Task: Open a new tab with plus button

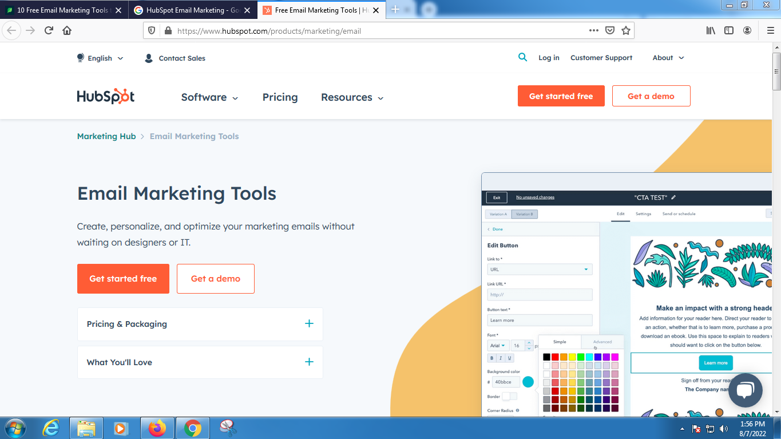Action: 395,10
